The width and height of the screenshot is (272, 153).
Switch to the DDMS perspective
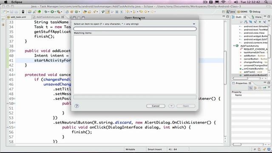(x=242, y=11)
